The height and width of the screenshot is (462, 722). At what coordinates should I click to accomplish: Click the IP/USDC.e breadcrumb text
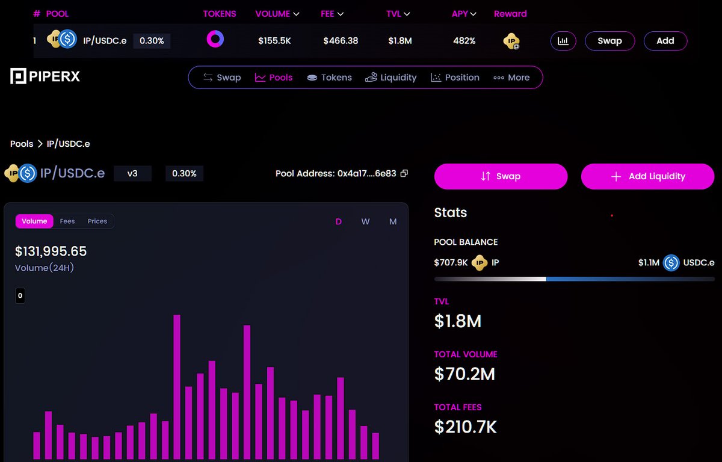point(68,144)
